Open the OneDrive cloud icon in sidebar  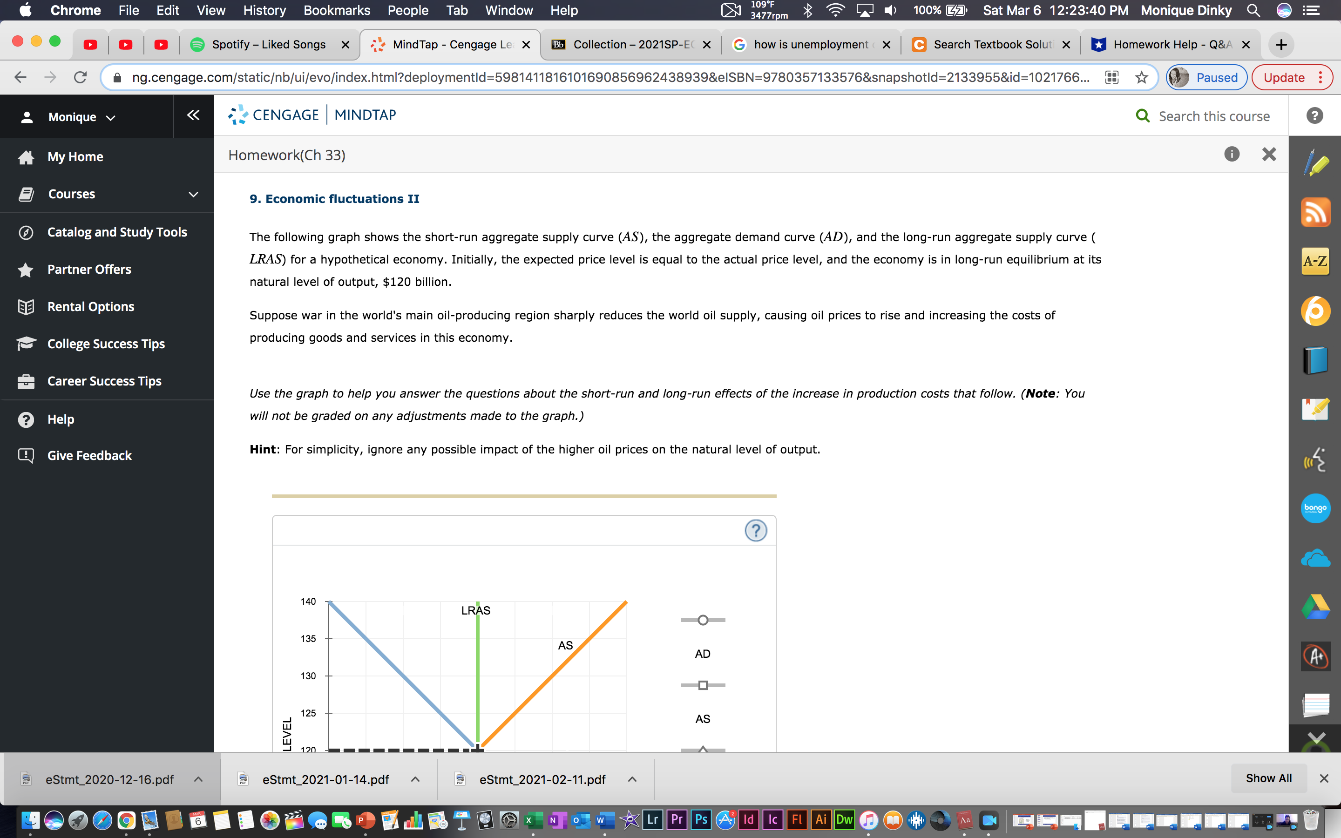coord(1315,558)
